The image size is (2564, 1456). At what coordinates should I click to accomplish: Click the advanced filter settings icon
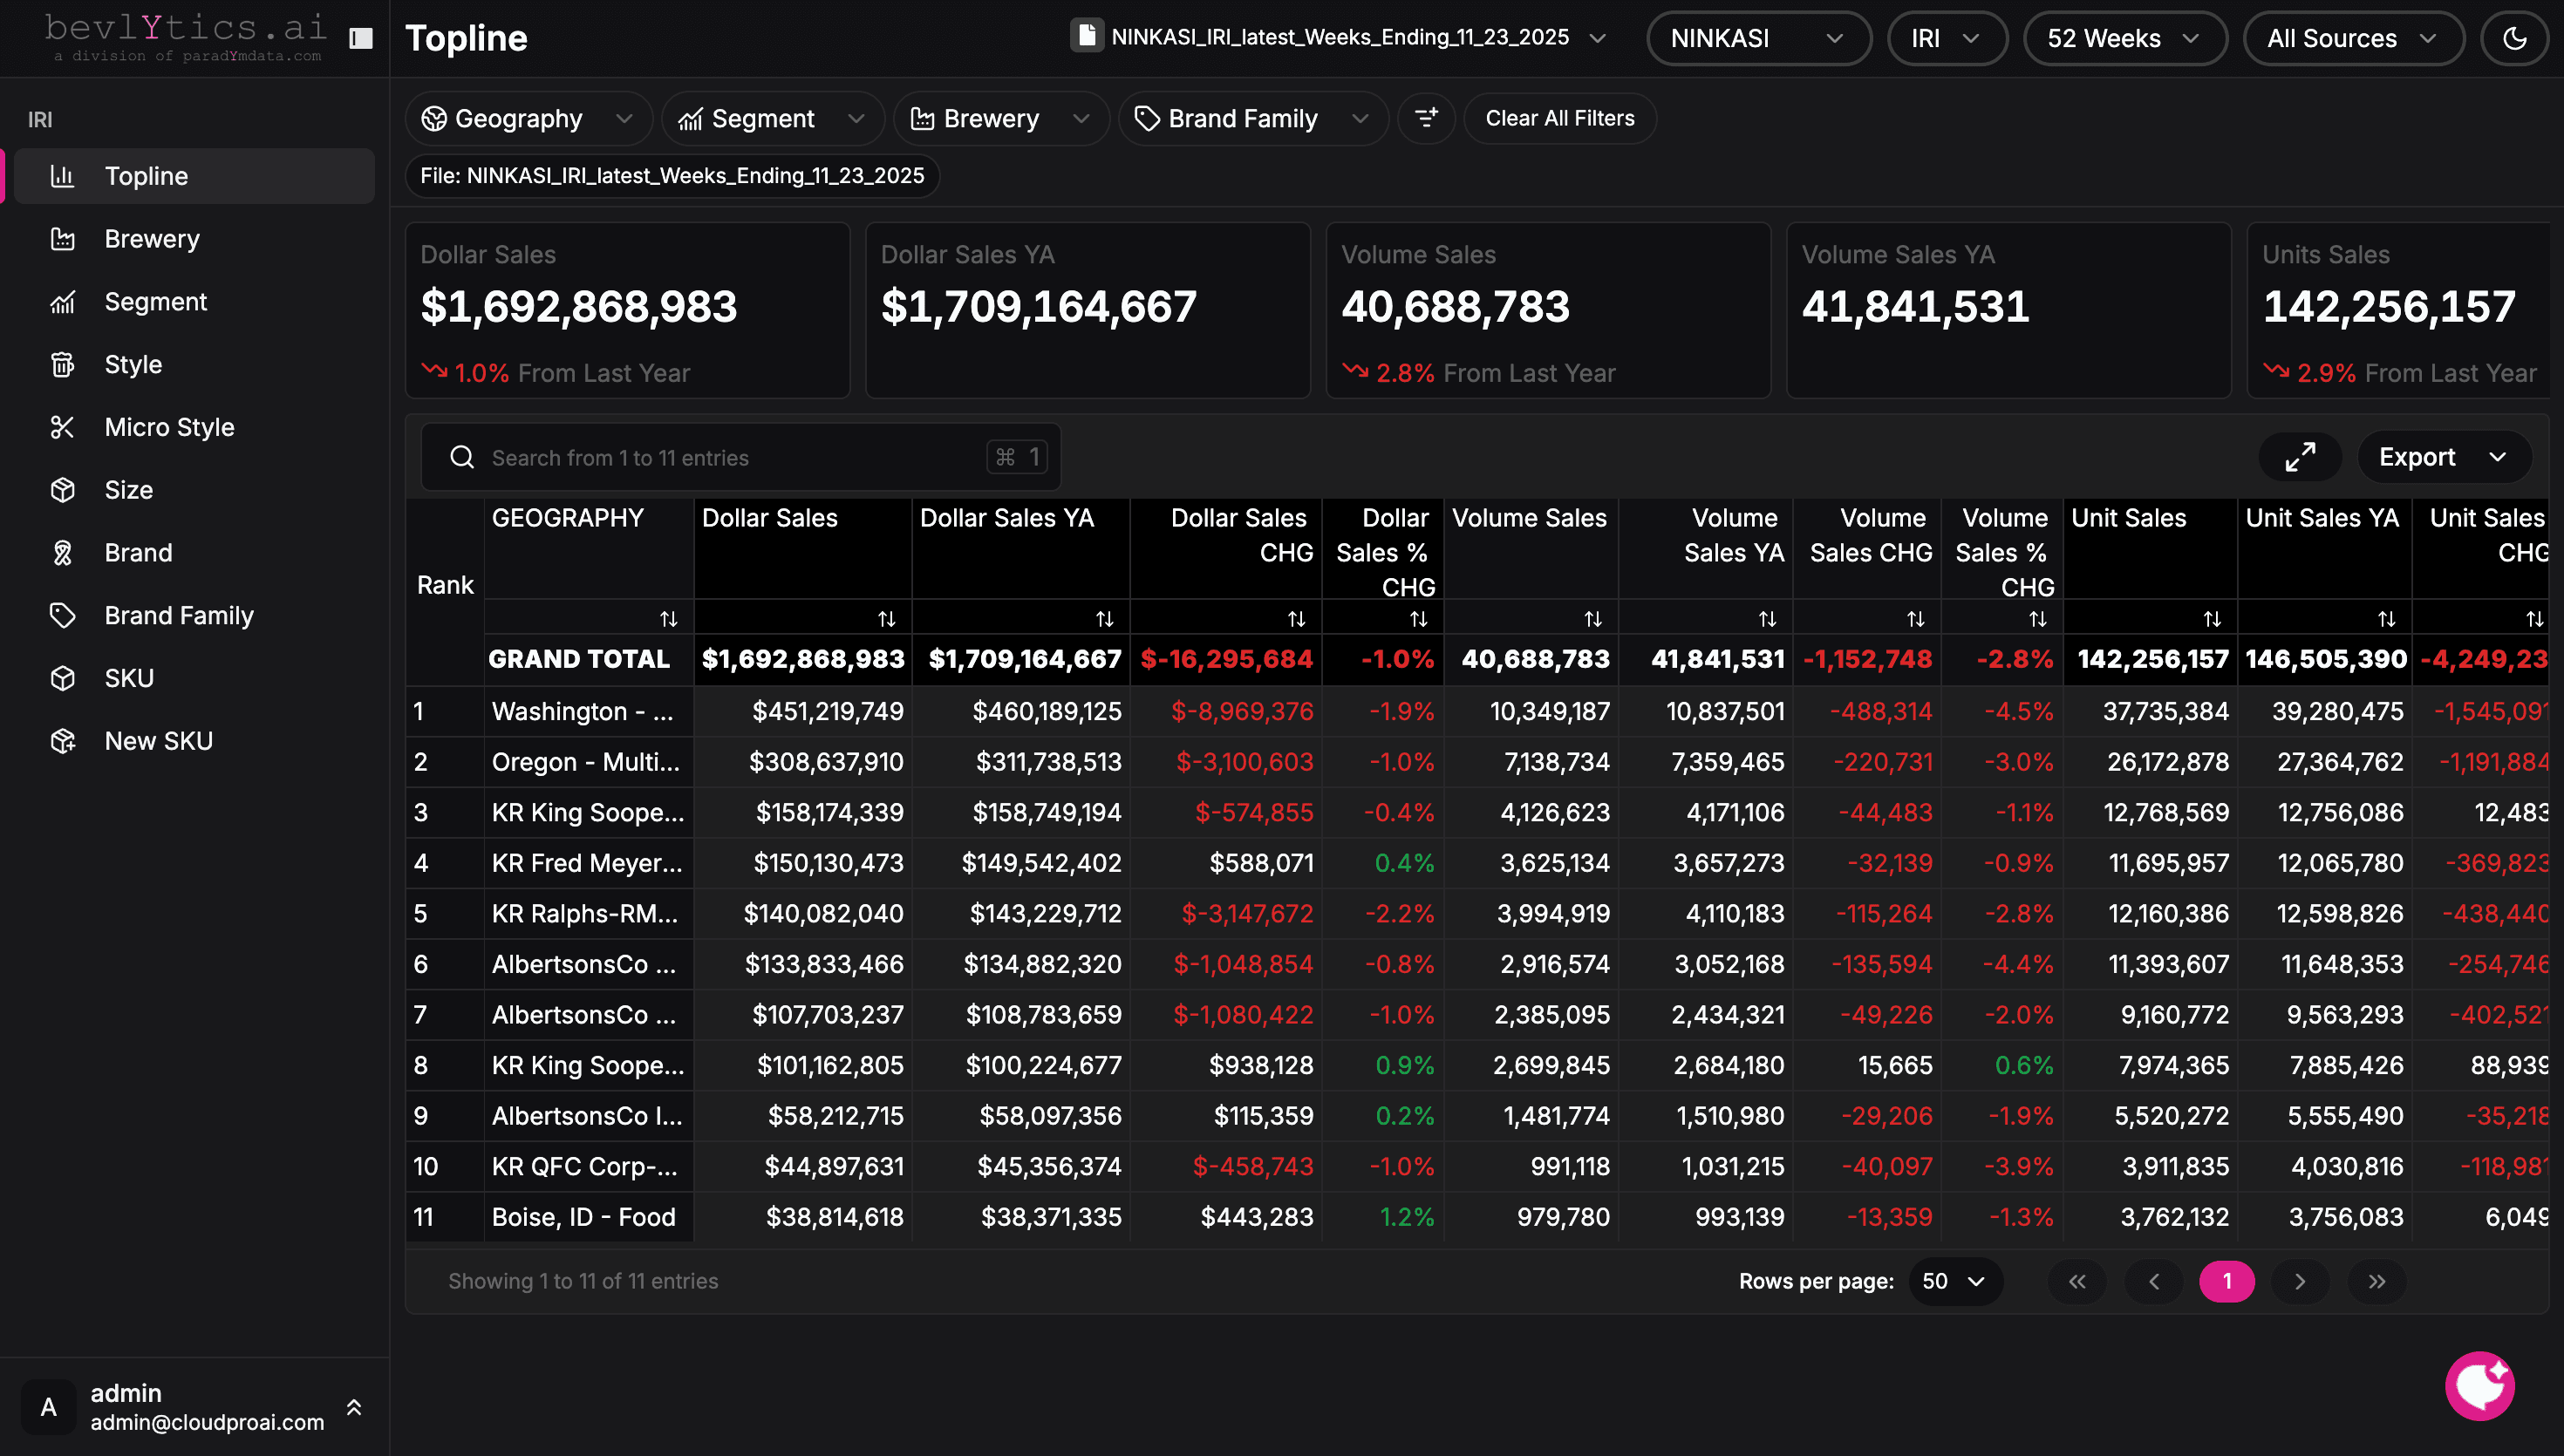coord(1426,118)
